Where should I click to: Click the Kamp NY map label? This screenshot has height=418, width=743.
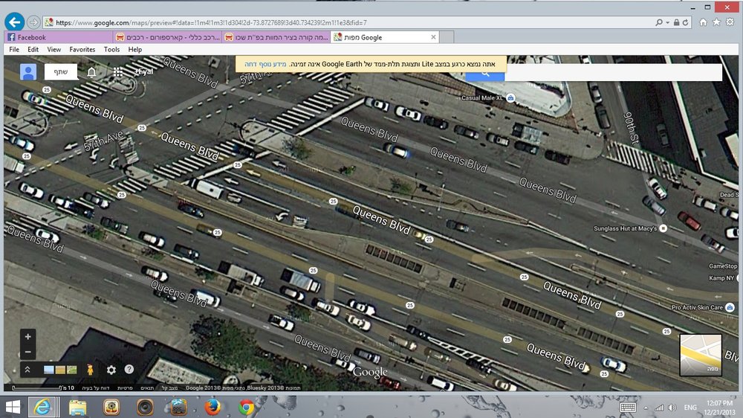[721, 278]
